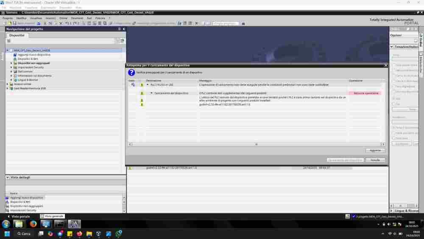The height and width of the screenshot is (239, 424).
Task: Click the Annulla button
Action: [x=375, y=160]
